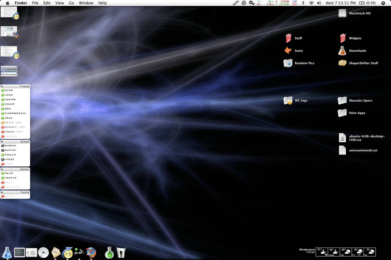Open the Go menu

[x=71, y=3]
